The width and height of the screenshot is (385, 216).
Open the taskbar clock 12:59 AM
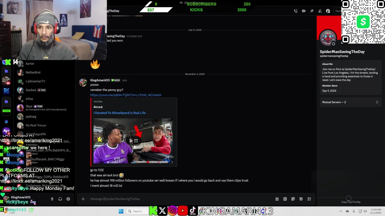[x=376, y=211]
